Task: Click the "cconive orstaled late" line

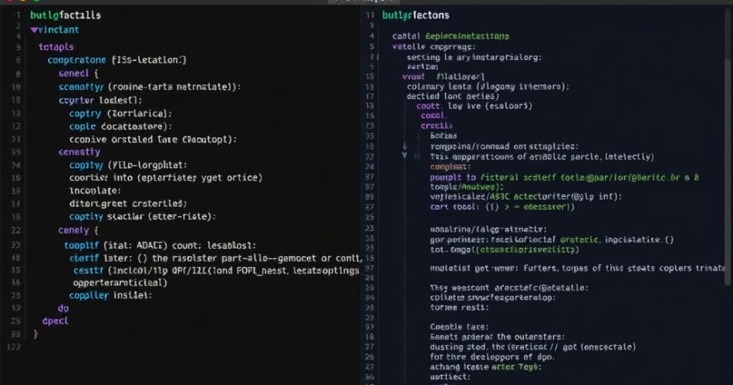Action: 153,139
